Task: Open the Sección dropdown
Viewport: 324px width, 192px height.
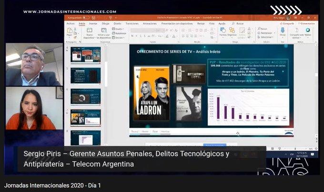Action: [118, 38]
